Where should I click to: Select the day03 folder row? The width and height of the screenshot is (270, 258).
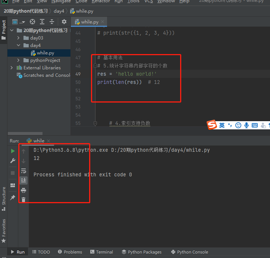[x=39, y=38]
